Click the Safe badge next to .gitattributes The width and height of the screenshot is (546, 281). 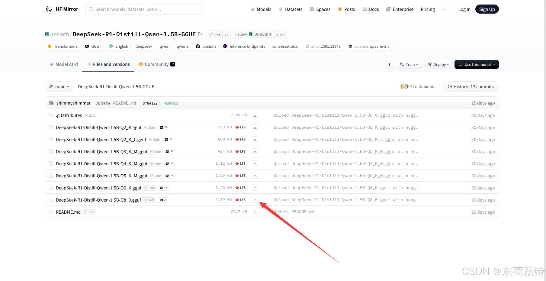pyautogui.click(x=90, y=115)
